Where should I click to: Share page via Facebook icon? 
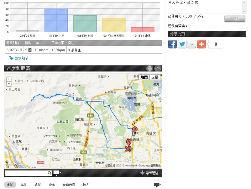pos(173,44)
